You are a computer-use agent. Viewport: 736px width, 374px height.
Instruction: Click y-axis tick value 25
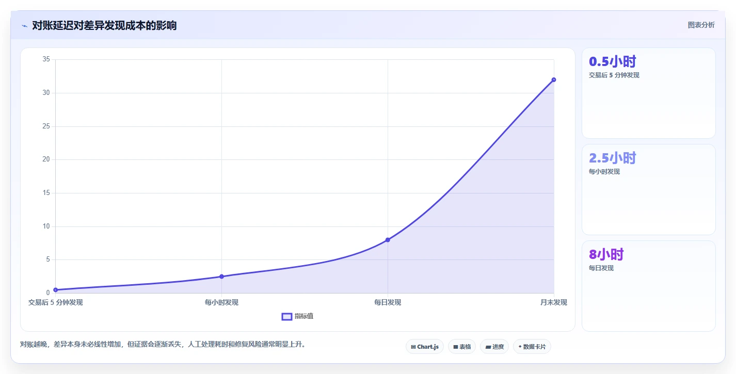click(46, 126)
